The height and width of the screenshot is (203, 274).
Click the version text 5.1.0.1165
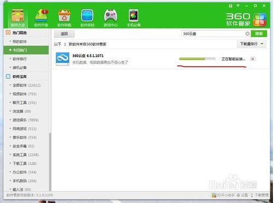(45, 195)
